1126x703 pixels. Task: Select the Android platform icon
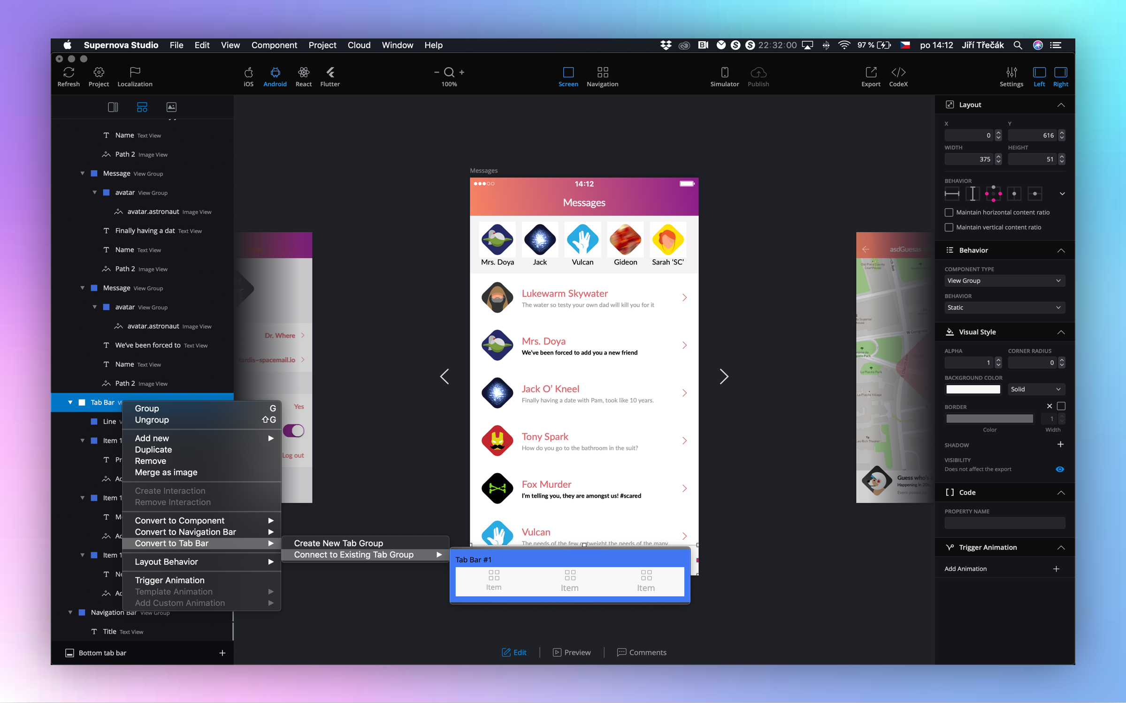point(275,72)
